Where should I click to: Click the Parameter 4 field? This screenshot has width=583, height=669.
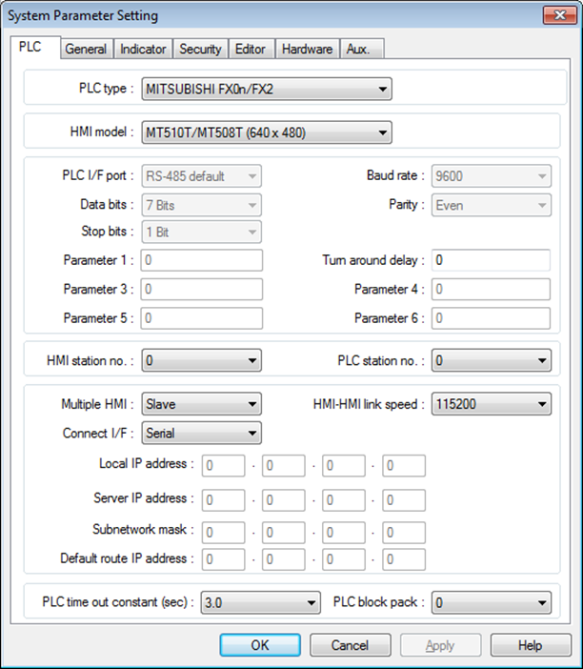[491, 290]
